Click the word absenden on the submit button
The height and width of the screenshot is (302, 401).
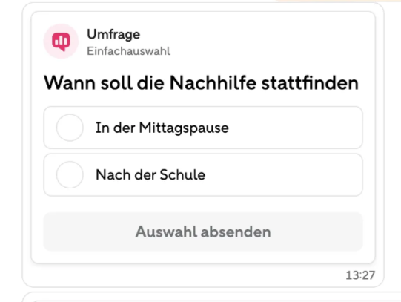(x=236, y=232)
